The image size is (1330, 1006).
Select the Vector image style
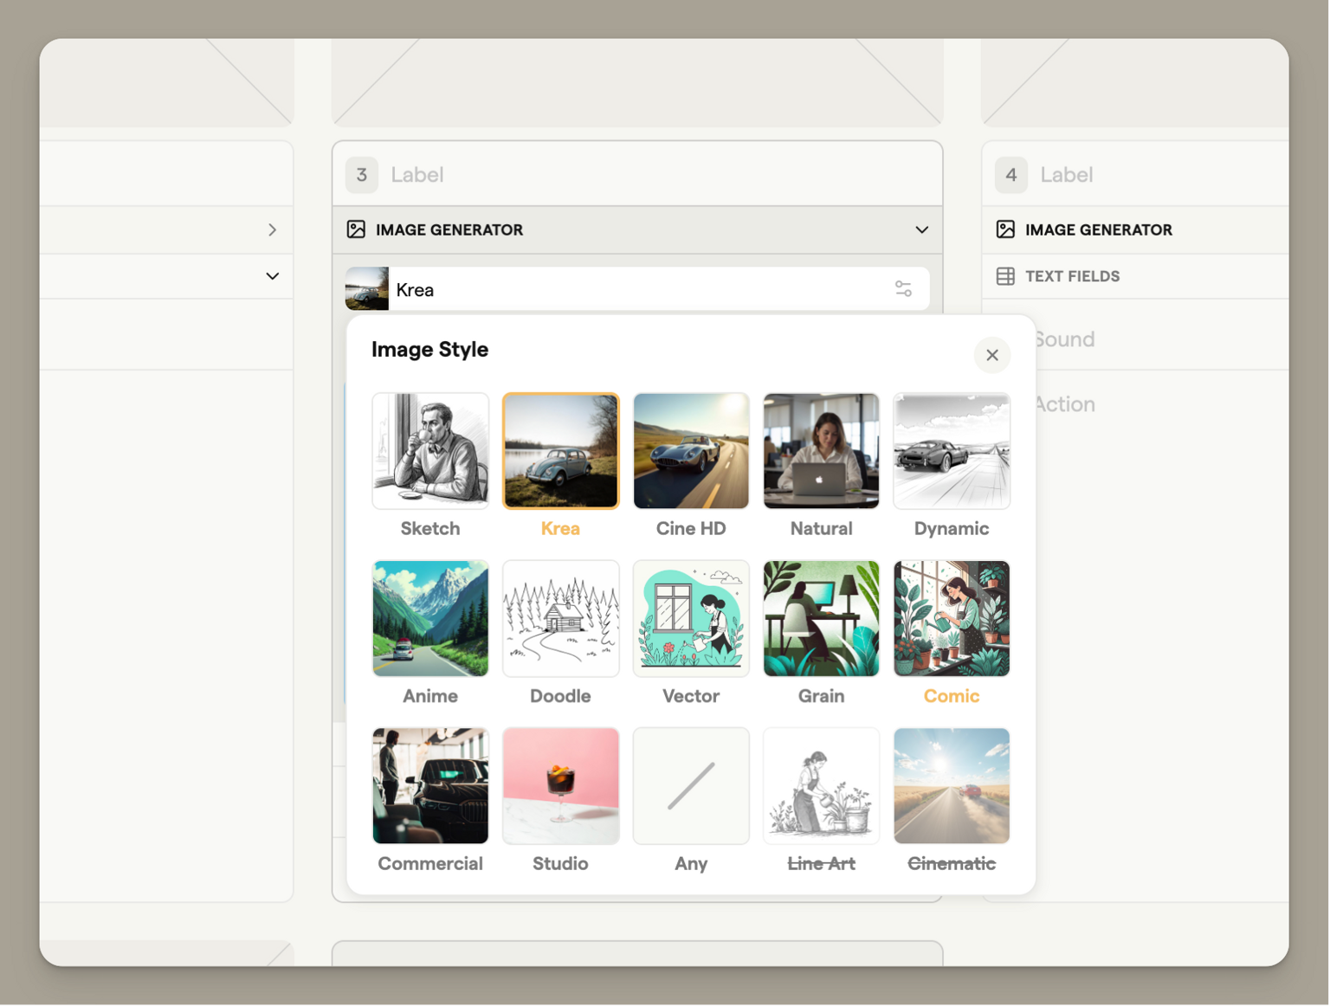[x=690, y=618]
